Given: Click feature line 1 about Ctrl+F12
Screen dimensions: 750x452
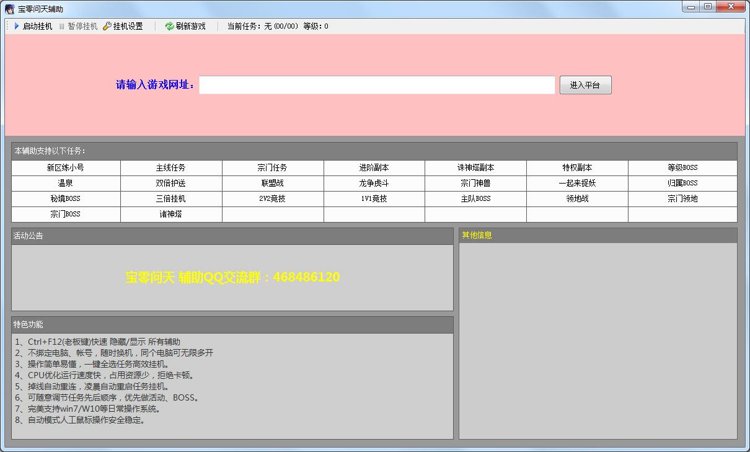Looking at the screenshot, I should pyautogui.click(x=98, y=342).
